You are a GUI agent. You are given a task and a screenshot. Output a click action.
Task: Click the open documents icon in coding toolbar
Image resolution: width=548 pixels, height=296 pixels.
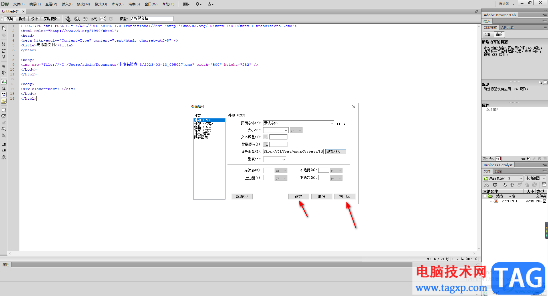click(4, 28)
